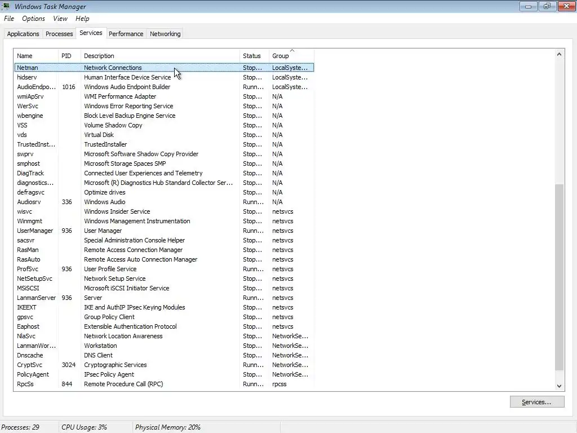Select the VSS service row

(x=164, y=125)
